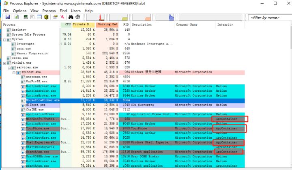The width and height of the screenshot is (292, 170).
Task: Open the commit history mini graph
Action: [118, 17]
